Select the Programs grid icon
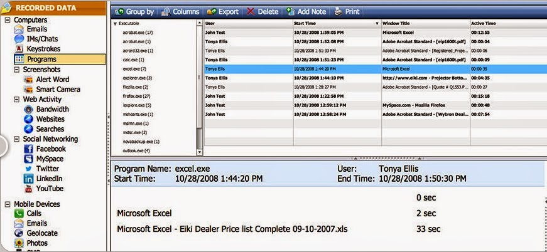 point(19,59)
